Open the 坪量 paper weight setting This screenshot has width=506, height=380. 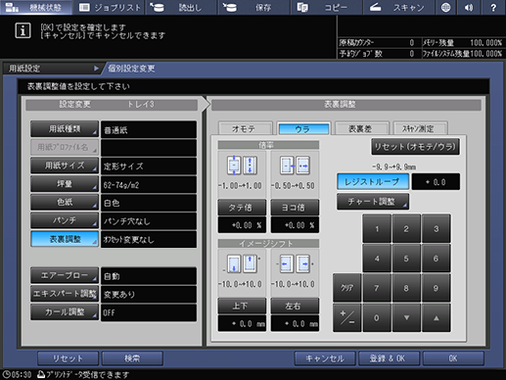click(65, 184)
